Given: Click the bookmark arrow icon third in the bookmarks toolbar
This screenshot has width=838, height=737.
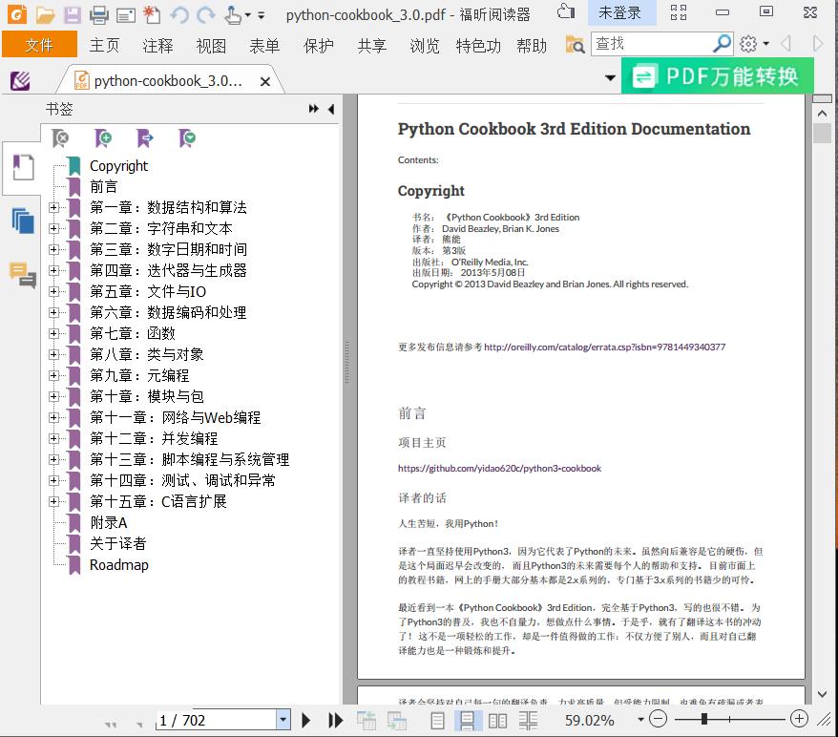Looking at the screenshot, I should click(x=144, y=138).
